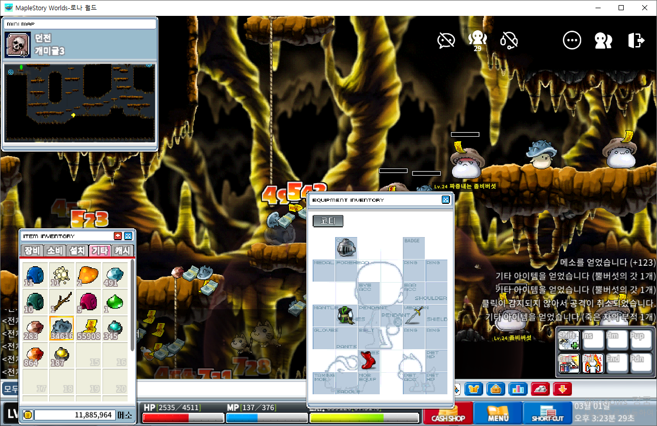Image resolution: width=657 pixels, height=426 pixels.
Task: Maximize the MapleStory Worlds window
Action: pyautogui.click(x=621, y=8)
